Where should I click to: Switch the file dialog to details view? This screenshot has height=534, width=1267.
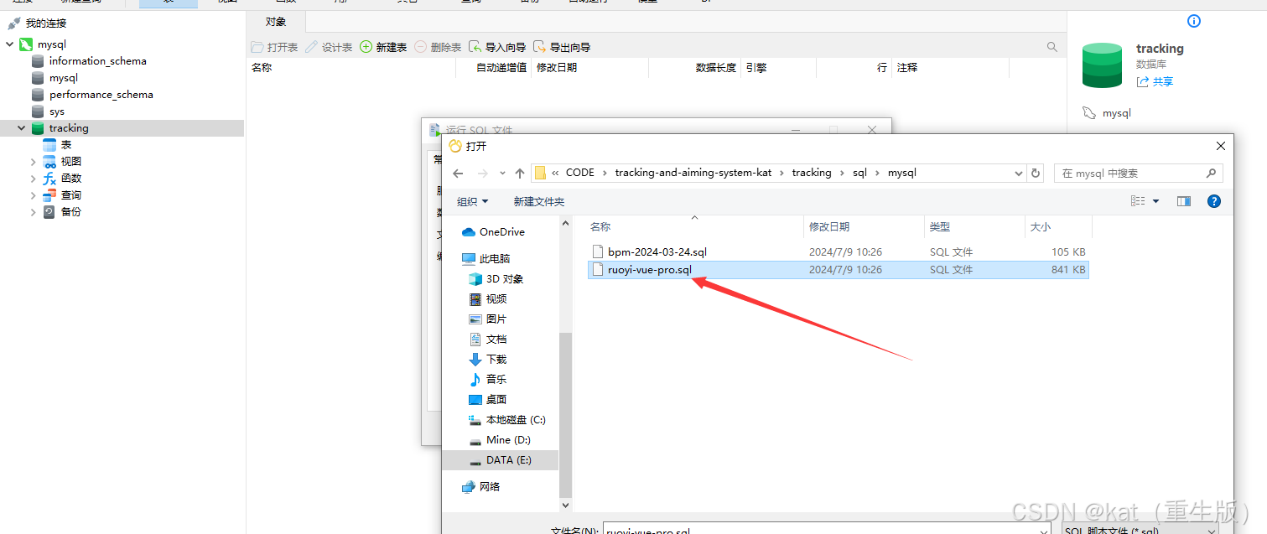coord(1139,200)
